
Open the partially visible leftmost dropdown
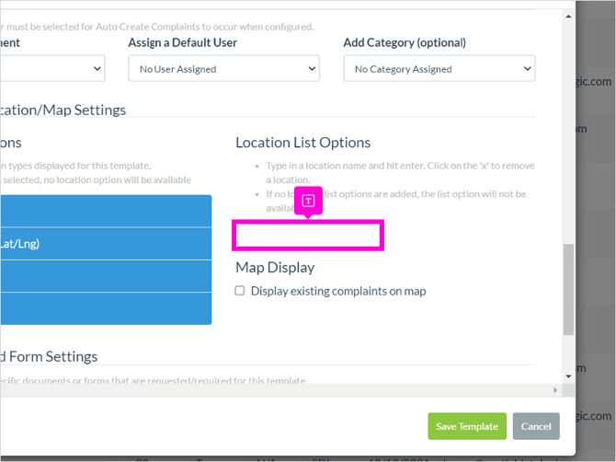pyautogui.click(x=52, y=68)
